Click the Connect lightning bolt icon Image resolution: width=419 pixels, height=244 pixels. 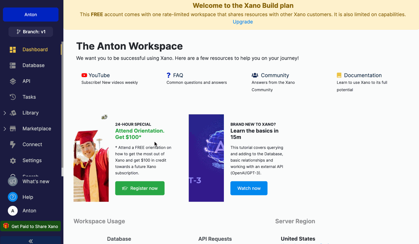[13, 145]
